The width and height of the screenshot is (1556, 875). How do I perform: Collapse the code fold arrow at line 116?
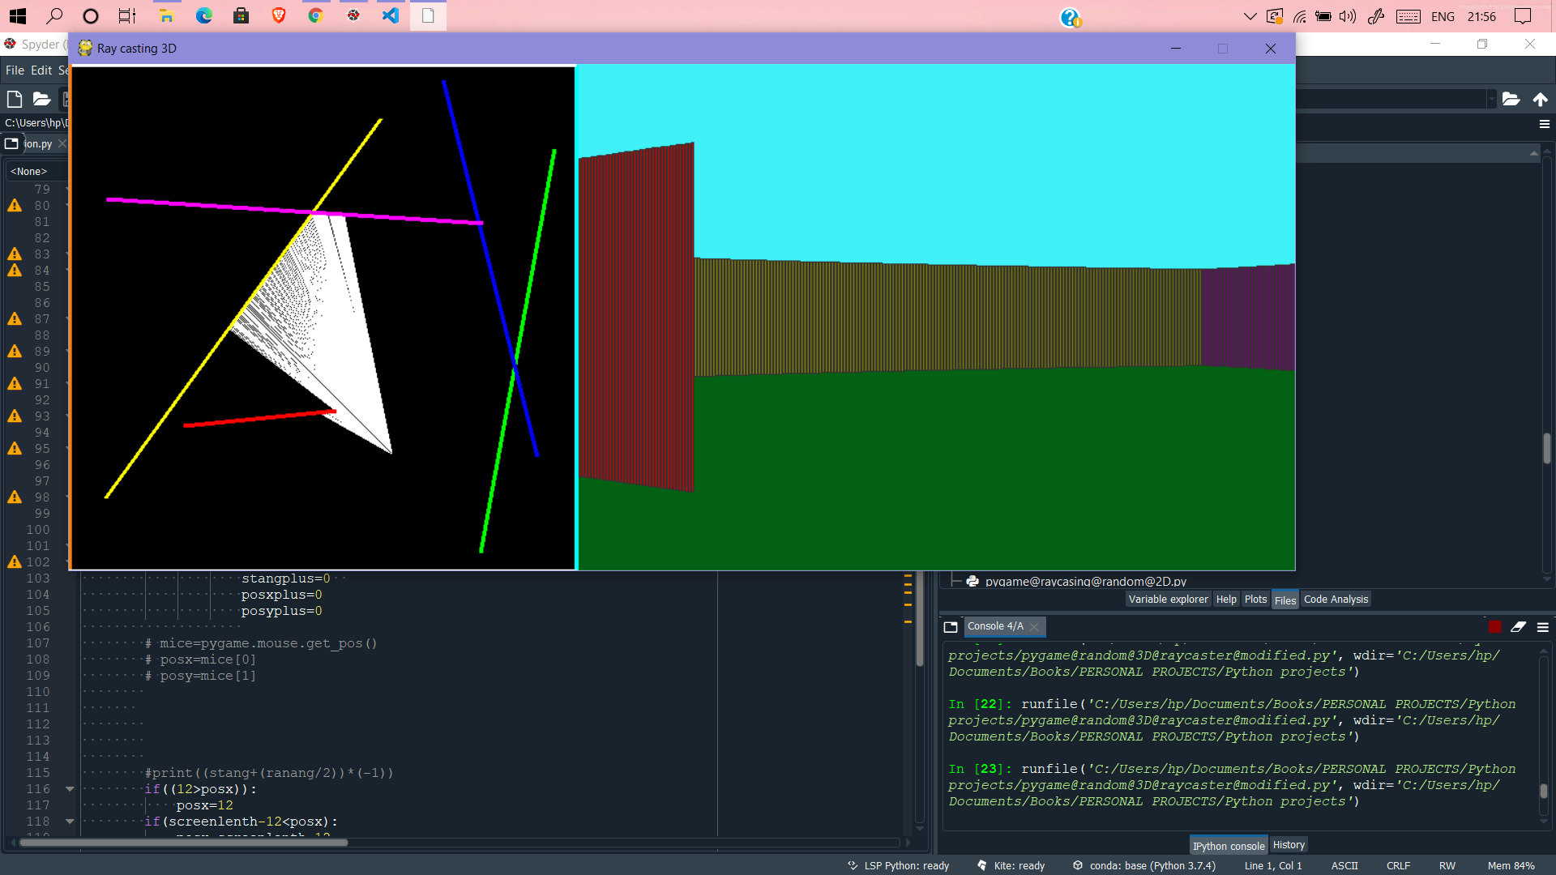tap(70, 789)
